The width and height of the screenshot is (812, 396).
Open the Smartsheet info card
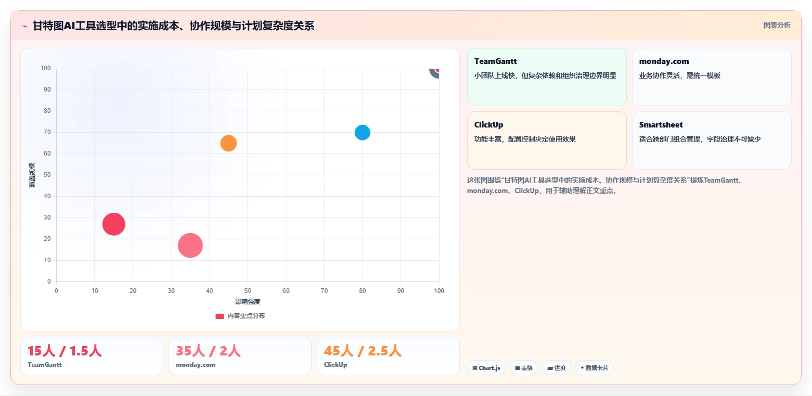point(712,140)
